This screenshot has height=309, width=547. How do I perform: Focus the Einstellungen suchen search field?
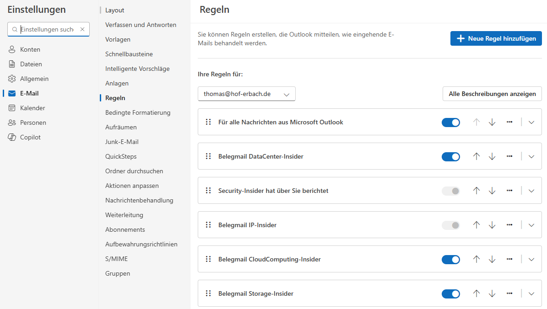click(47, 29)
